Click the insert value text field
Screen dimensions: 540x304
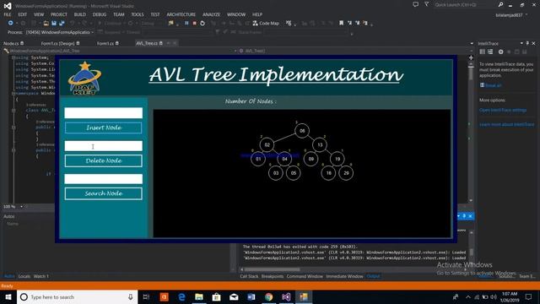coord(103,112)
